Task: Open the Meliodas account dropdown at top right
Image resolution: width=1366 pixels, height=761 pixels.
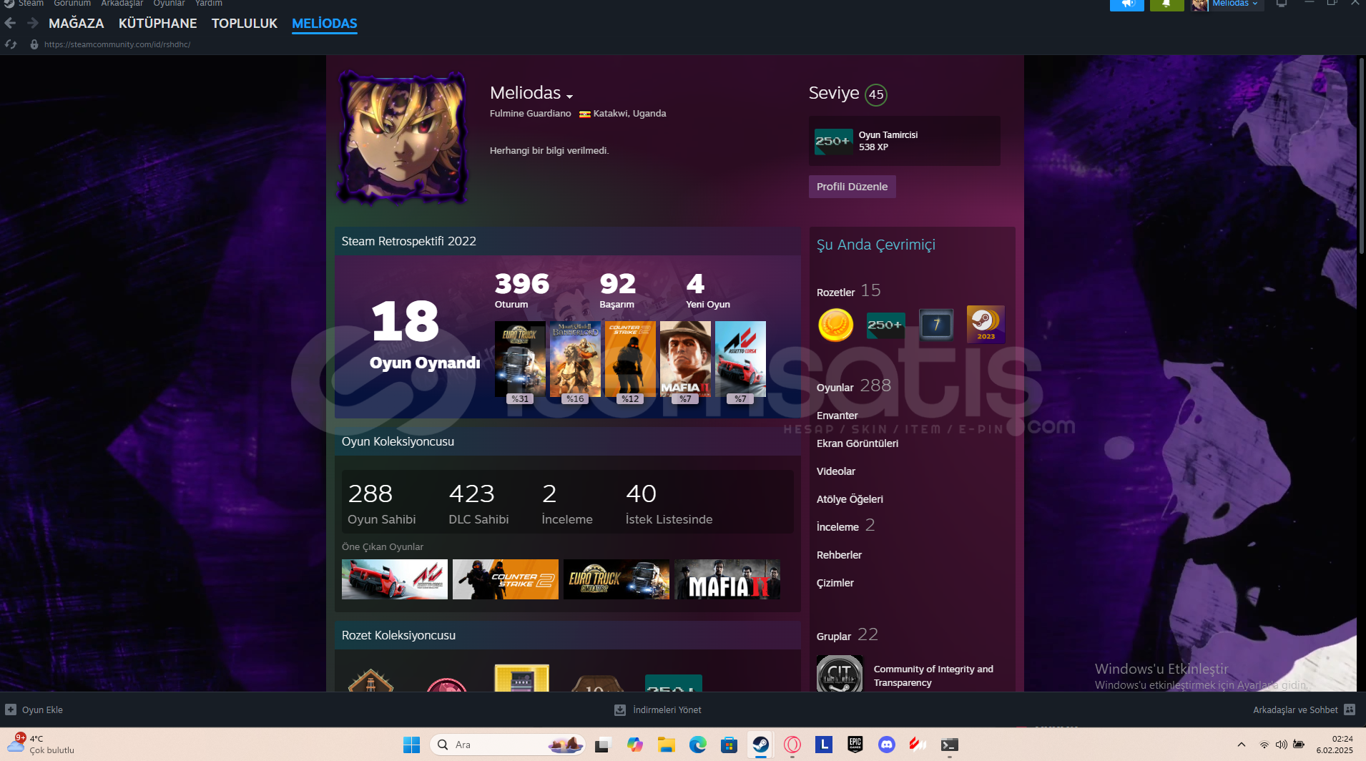Action: [x=1234, y=4]
